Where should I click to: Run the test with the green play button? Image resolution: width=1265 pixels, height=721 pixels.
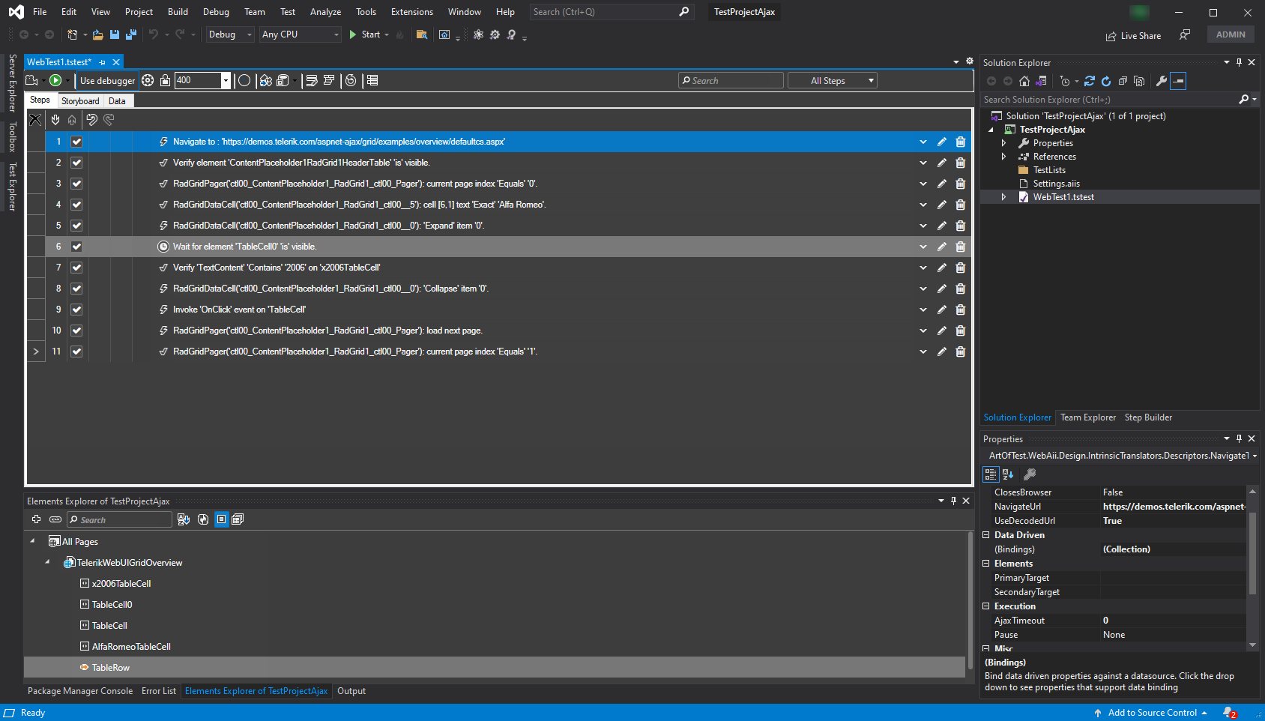point(55,80)
